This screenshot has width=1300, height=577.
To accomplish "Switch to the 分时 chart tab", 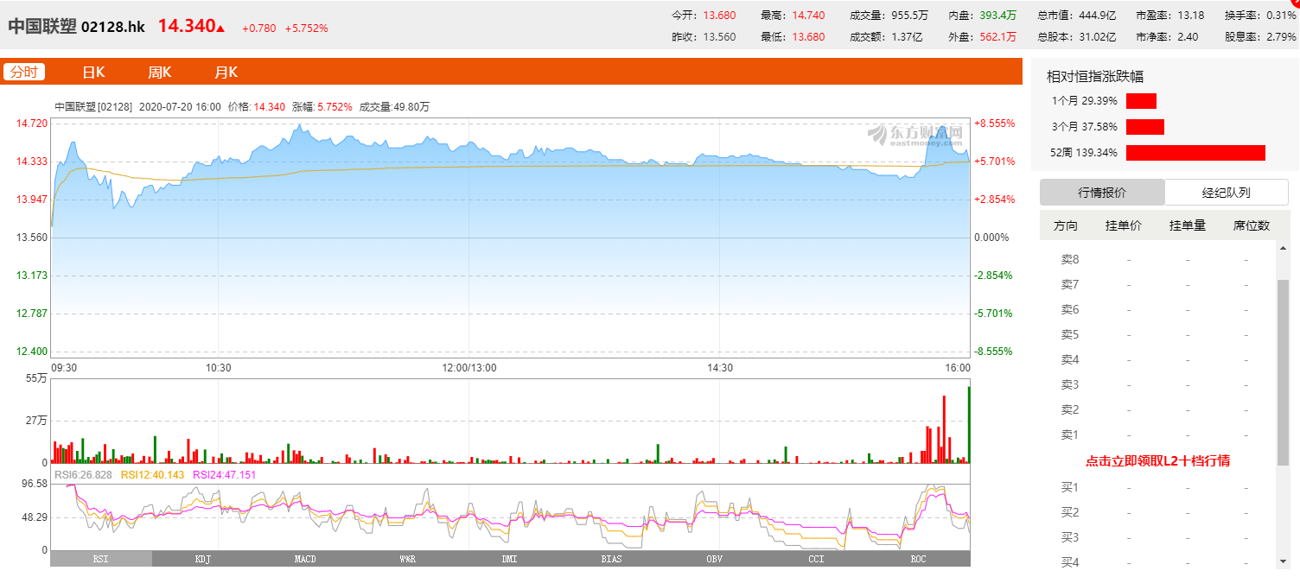I will pyautogui.click(x=24, y=73).
